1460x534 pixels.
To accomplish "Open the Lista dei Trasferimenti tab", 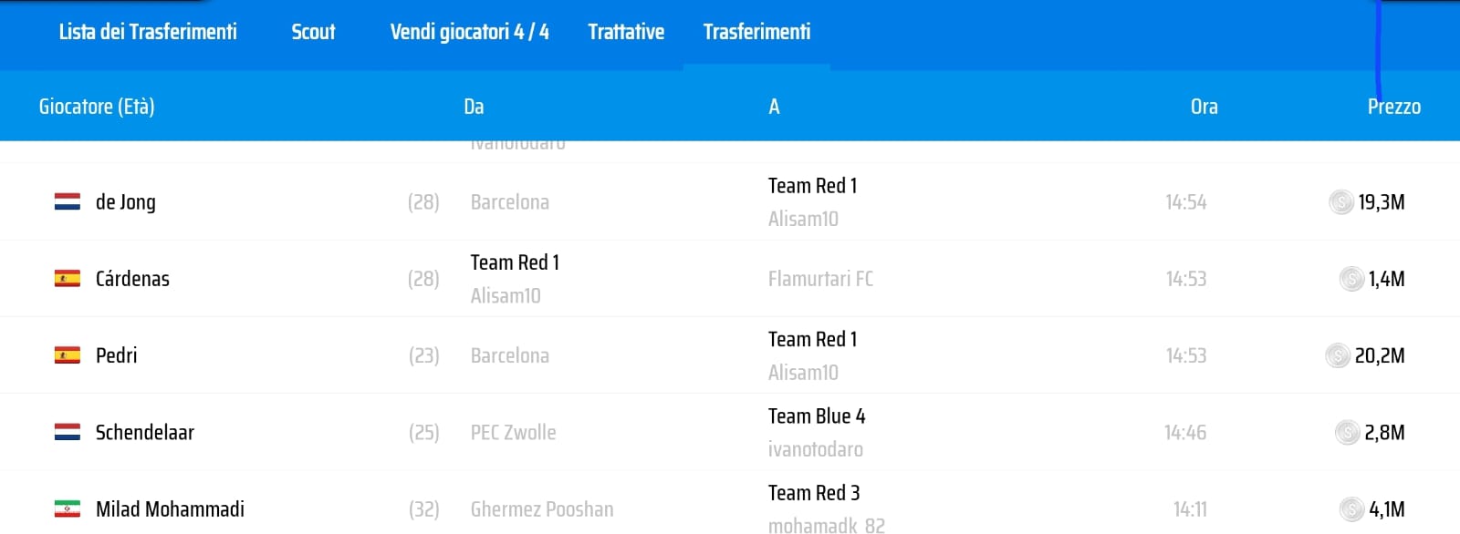I will [148, 33].
